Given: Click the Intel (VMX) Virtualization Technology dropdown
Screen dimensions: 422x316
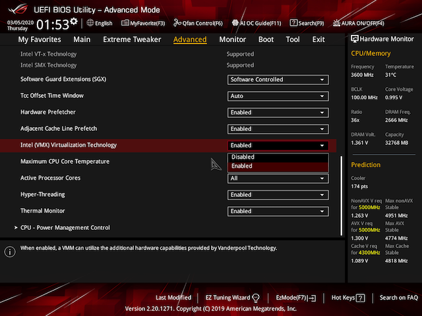Looking at the screenshot, I should (278, 145).
